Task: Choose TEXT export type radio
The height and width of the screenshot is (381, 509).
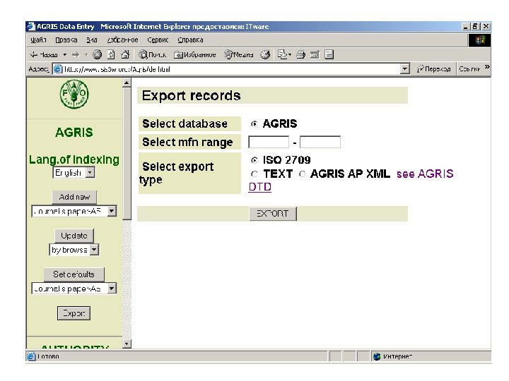Action: [255, 174]
